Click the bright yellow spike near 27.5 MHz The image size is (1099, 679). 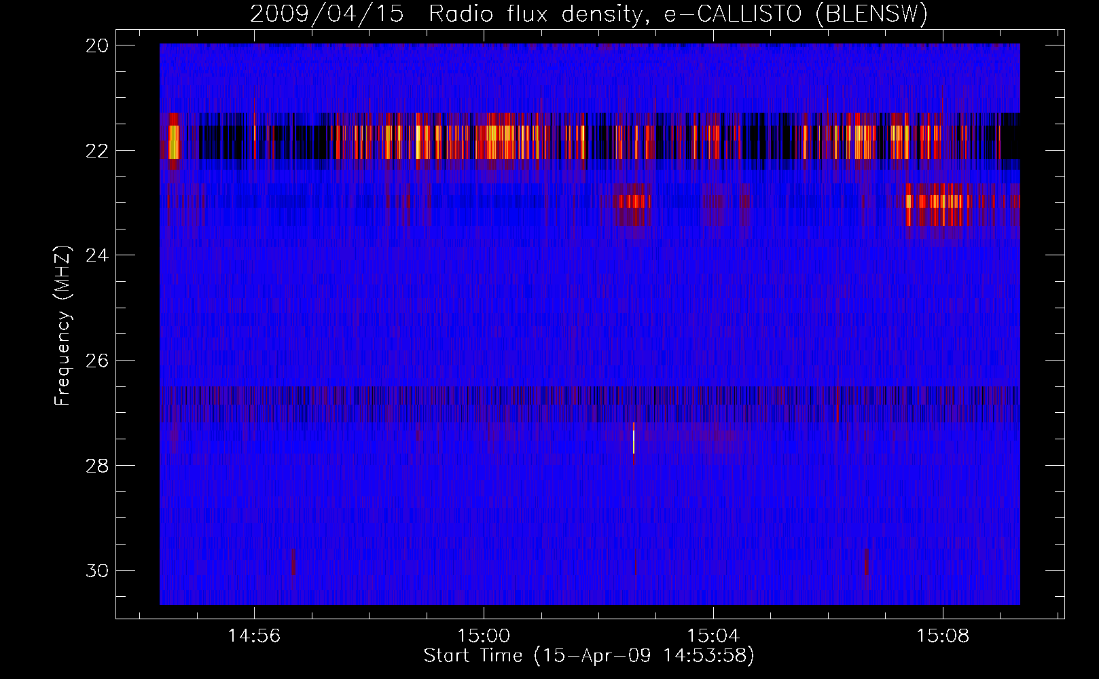pos(634,439)
